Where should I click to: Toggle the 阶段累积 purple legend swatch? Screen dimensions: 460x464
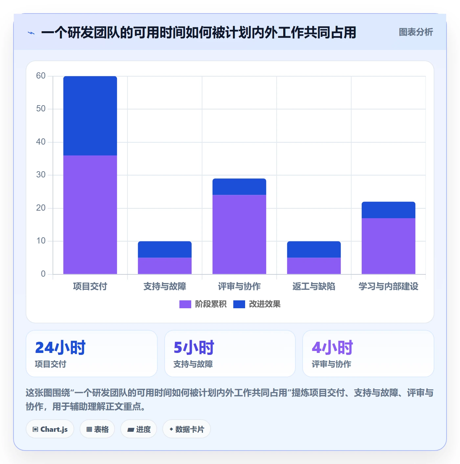pos(185,304)
